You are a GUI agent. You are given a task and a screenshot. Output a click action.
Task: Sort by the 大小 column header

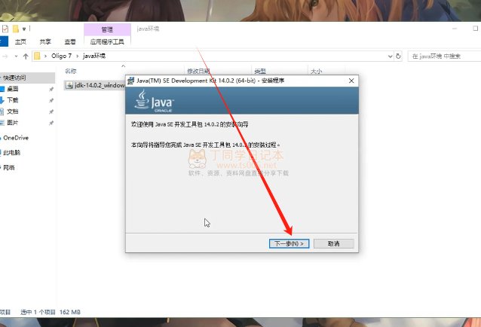(x=317, y=72)
